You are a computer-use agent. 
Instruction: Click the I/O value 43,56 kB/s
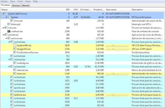pos(86,17)
